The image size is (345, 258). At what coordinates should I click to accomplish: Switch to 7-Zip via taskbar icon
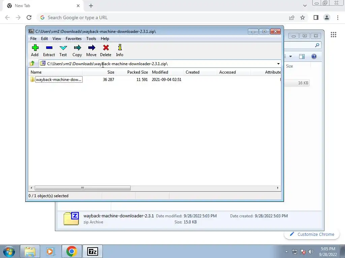(x=92, y=251)
